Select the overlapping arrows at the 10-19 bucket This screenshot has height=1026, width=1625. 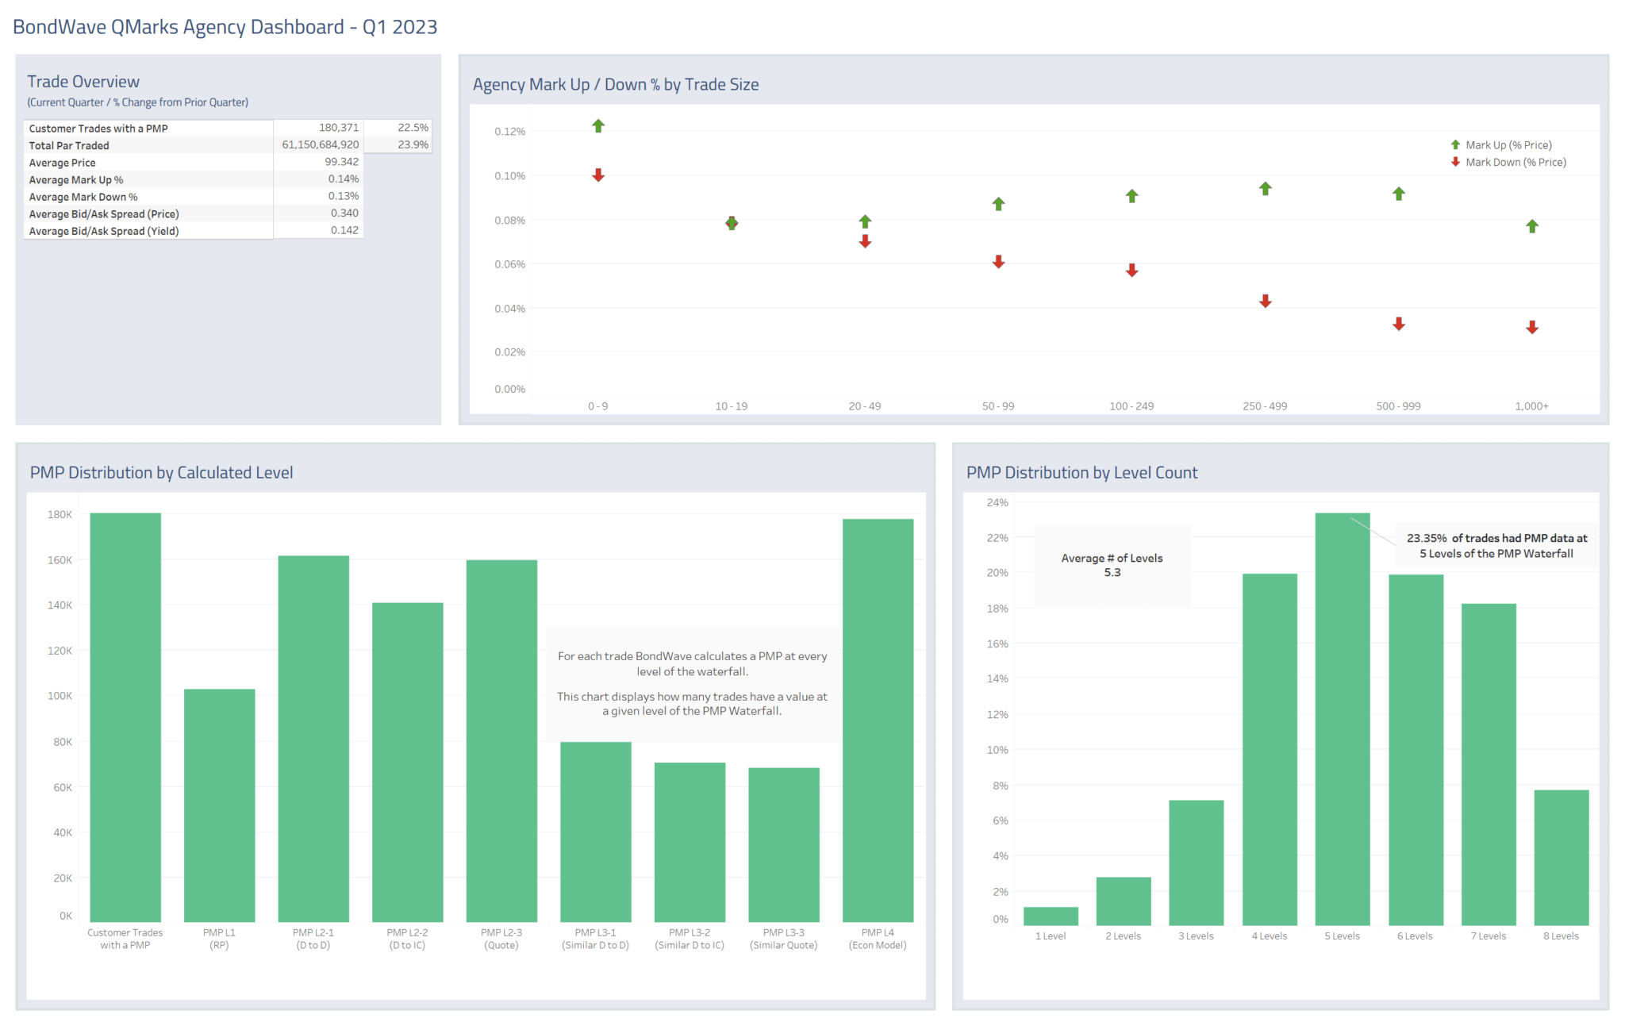(731, 223)
